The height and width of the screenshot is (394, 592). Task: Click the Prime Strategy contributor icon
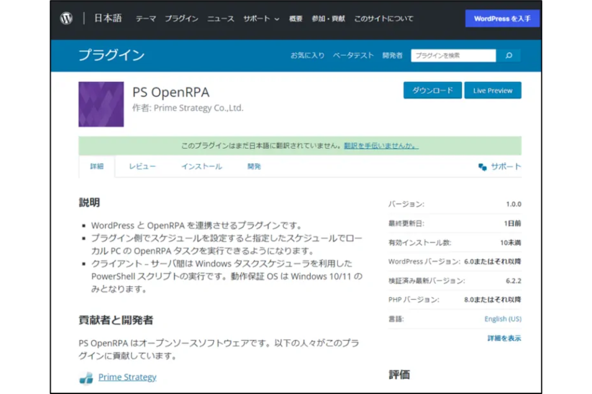[x=87, y=377]
